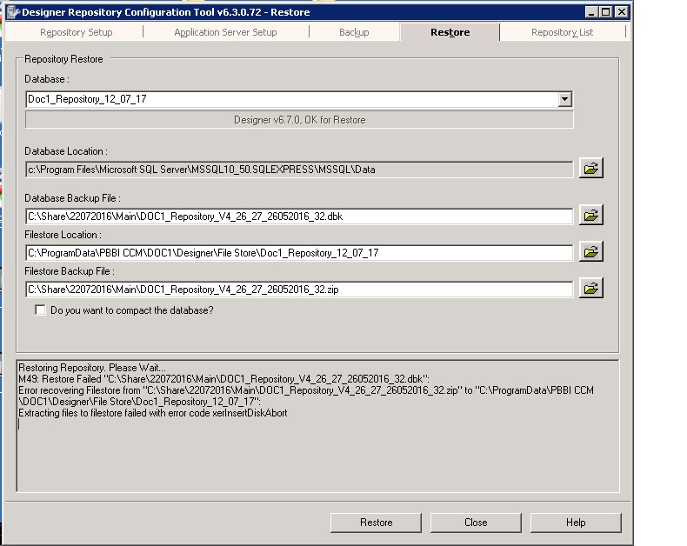Show the Repository List tab

pyautogui.click(x=562, y=32)
